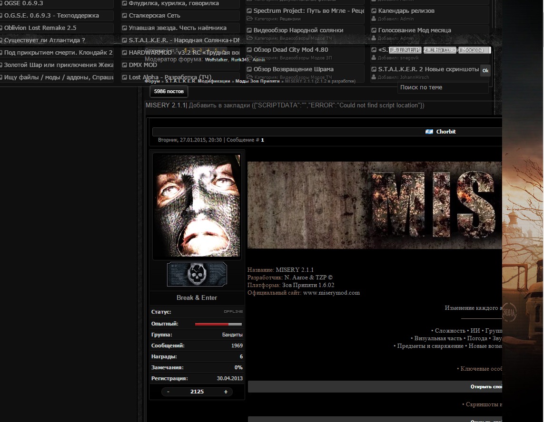
Task: Click the icon beside Видеообзор Народной солянки
Action: [249, 30]
